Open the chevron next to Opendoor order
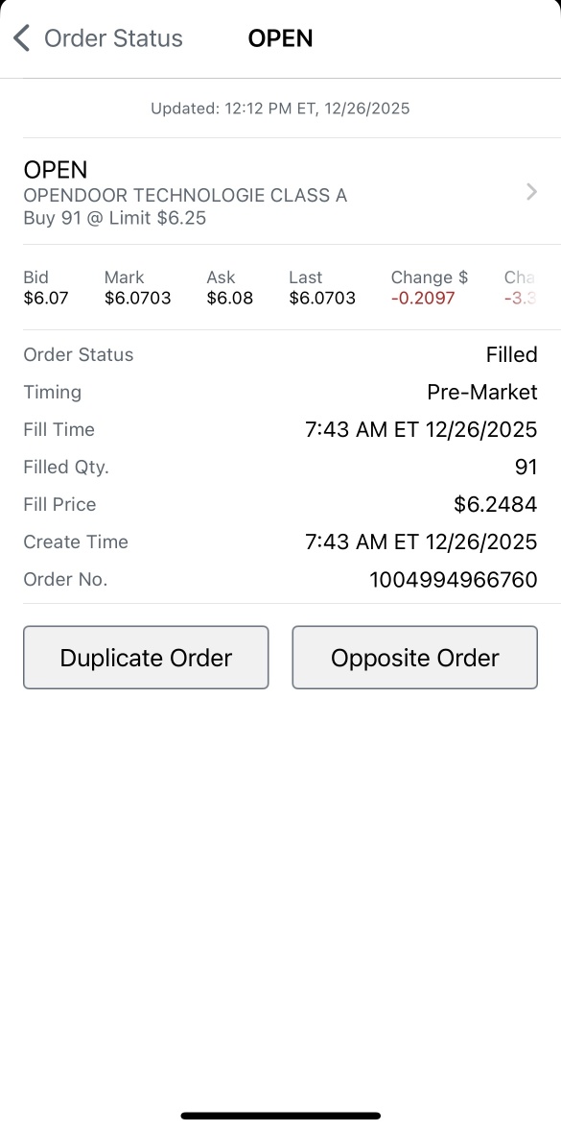561x1131 pixels. coord(531,191)
